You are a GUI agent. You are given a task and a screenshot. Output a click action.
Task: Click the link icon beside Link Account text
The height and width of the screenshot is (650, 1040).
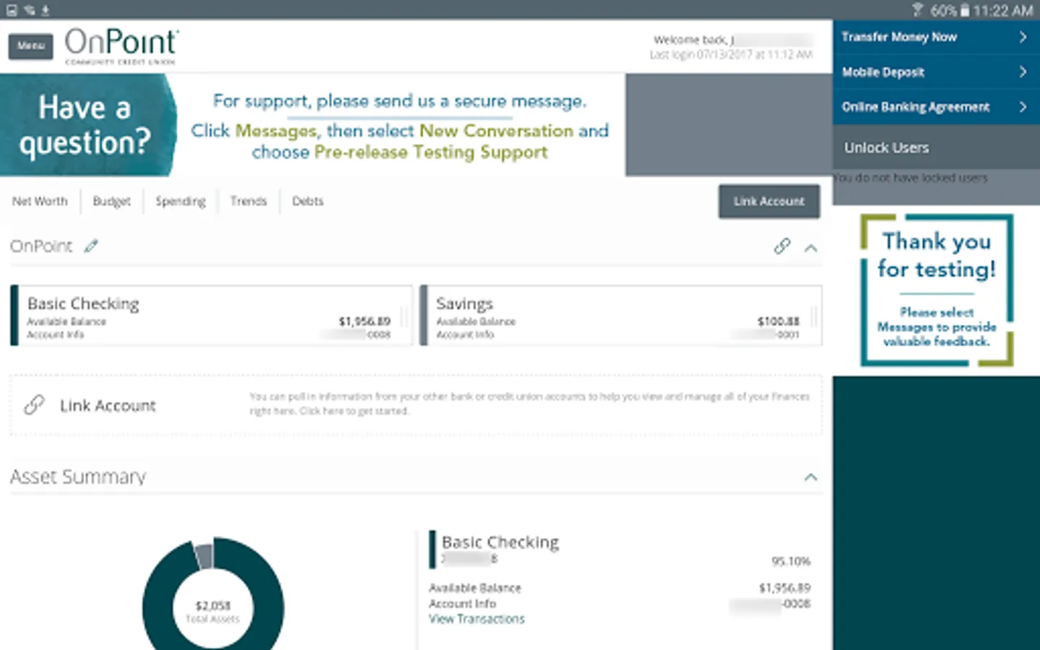[34, 405]
